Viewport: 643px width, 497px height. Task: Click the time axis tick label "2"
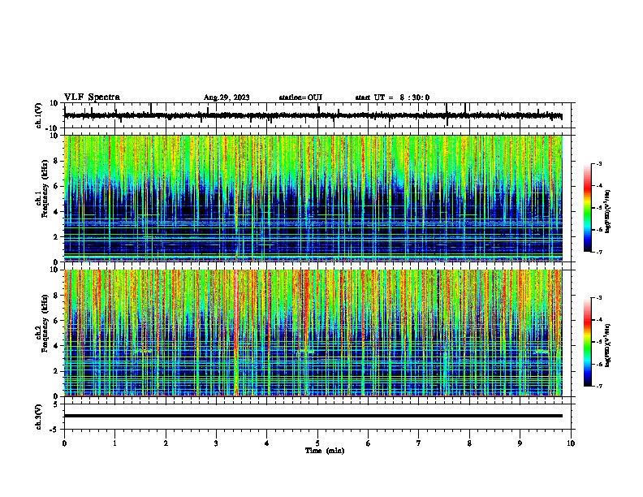tap(166, 443)
